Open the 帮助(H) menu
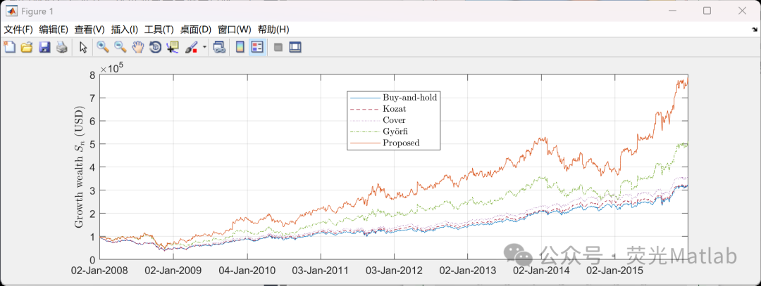The height and width of the screenshot is (286, 761). coord(273,30)
